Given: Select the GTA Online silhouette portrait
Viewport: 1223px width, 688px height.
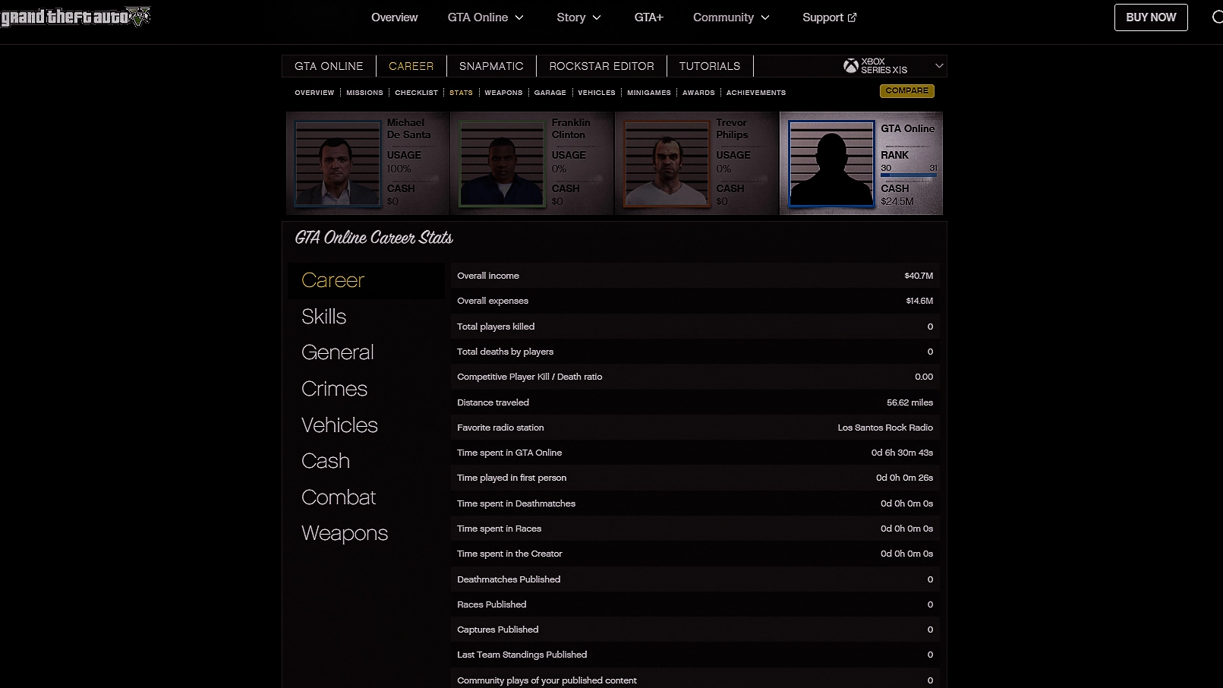Looking at the screenshot, I should [x=831, y=163].
